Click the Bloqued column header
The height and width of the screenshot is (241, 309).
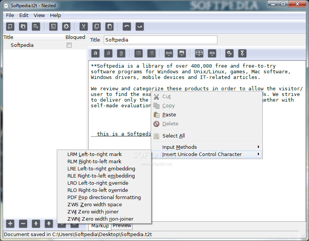[x=75, y=37]
